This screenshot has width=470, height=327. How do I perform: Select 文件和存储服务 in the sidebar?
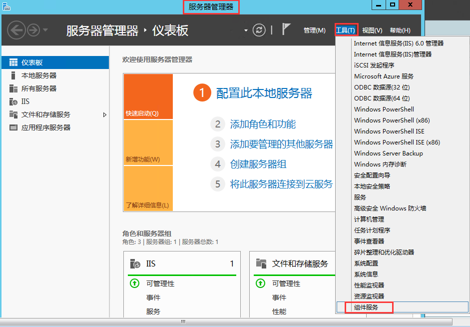point(55,114)
